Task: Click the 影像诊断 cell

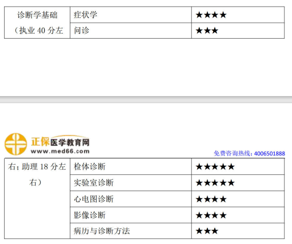Action: tap(130, 215)
